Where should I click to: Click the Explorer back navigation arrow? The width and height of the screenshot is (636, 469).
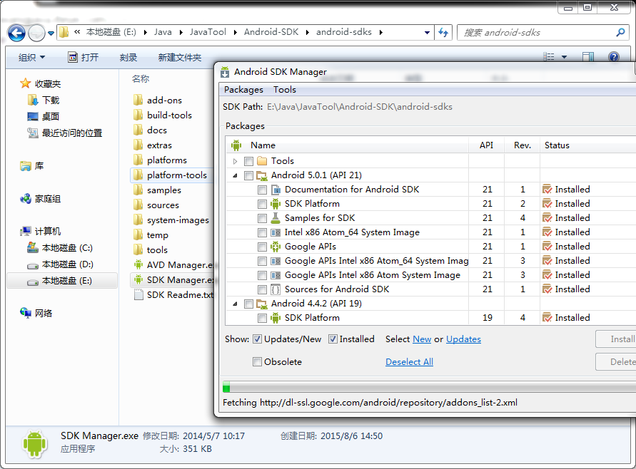(x=16, y=33)
